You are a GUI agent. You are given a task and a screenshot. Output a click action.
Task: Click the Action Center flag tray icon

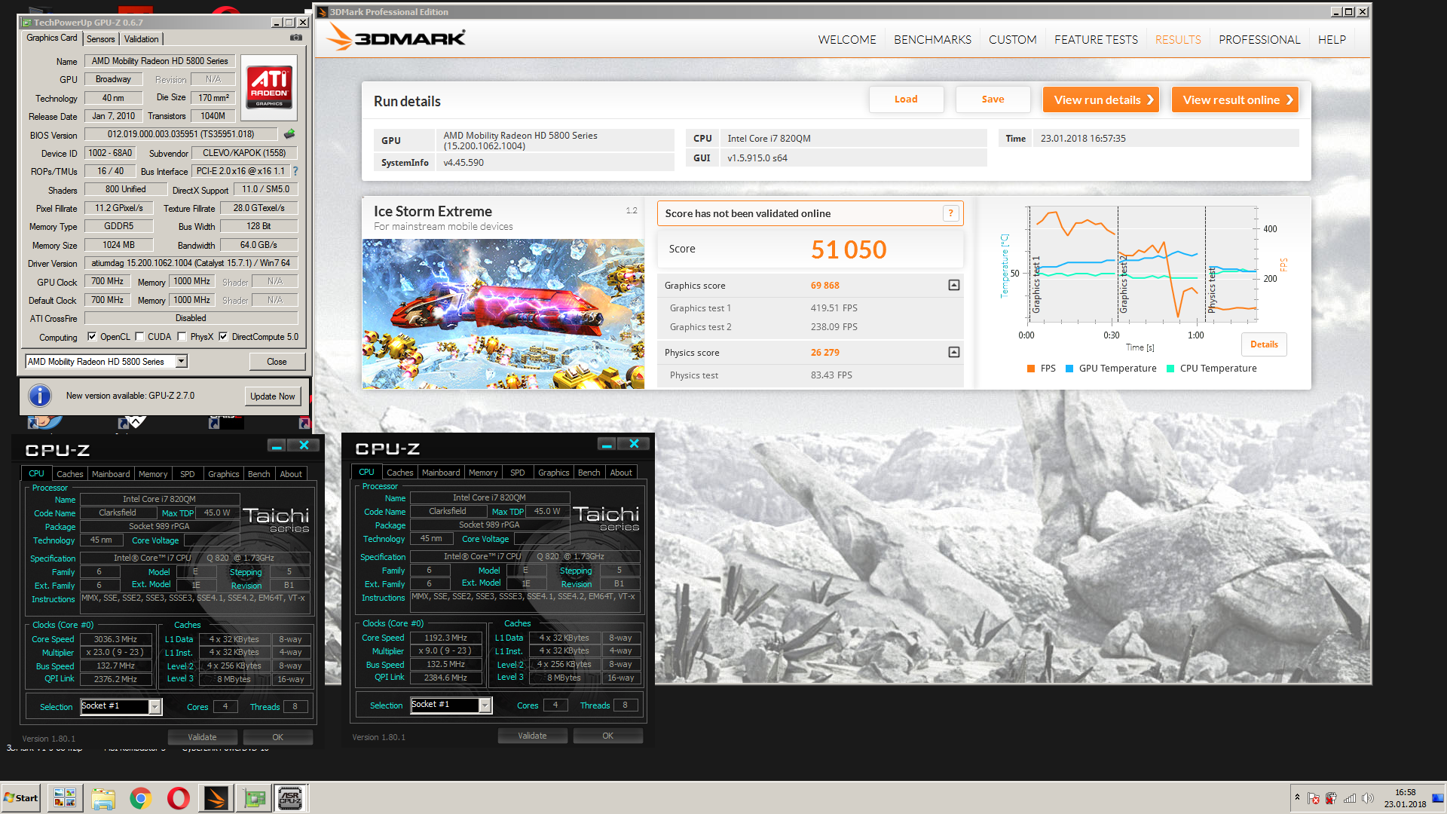[1314, 798]
